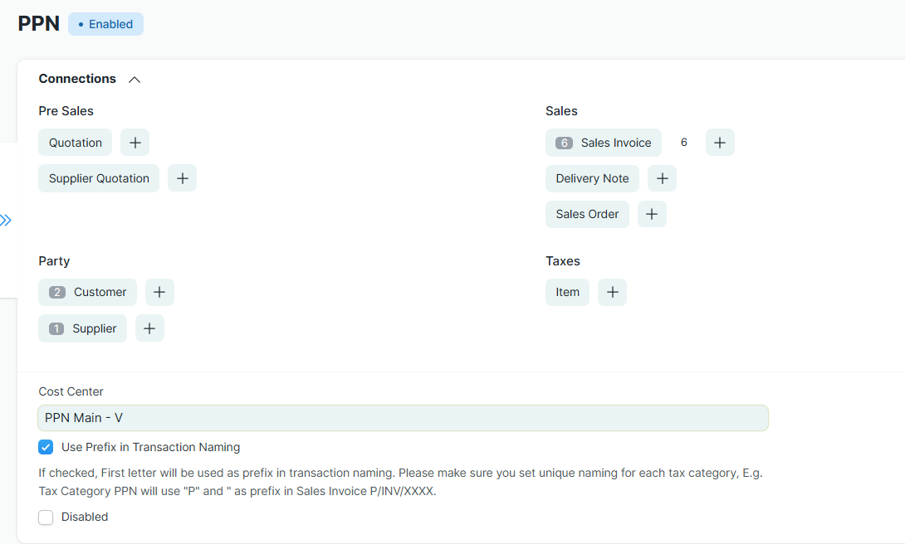This screenshot has width=905, height=544.
Task: Click the Sales Order link
Action: point(587,214)
